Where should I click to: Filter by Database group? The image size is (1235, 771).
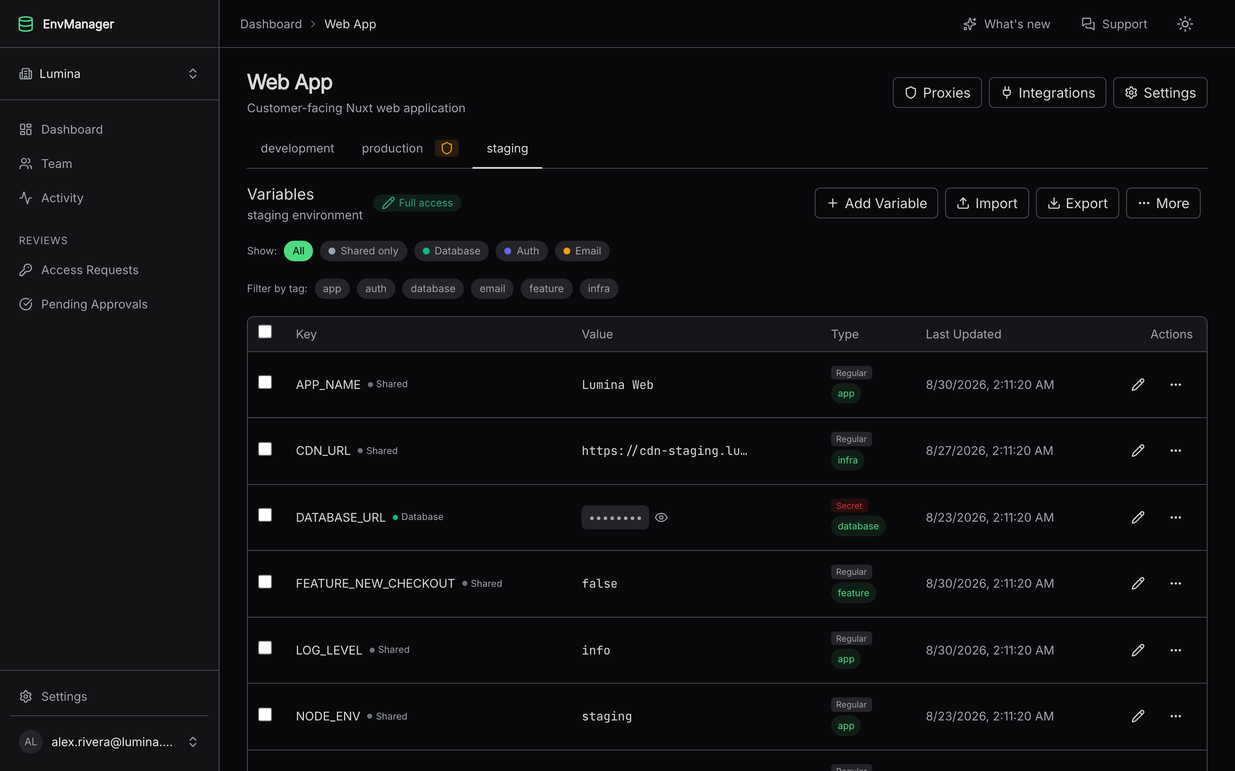pyautogui.click(x=451, y=251)
